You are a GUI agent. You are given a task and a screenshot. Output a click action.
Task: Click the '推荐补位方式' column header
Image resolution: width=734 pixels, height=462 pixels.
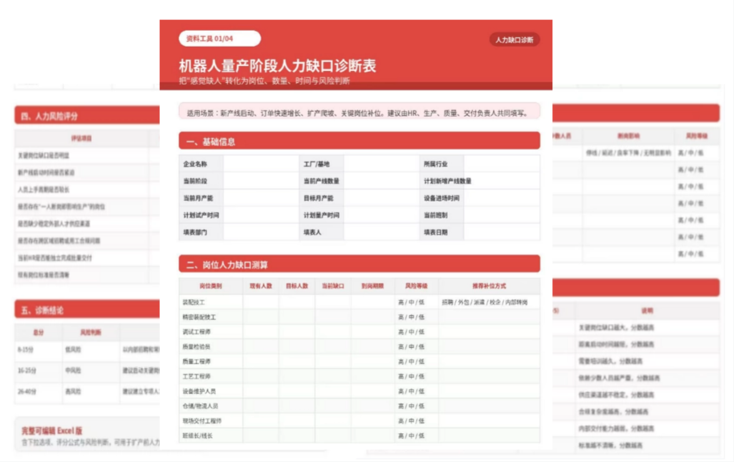[489, 286]
